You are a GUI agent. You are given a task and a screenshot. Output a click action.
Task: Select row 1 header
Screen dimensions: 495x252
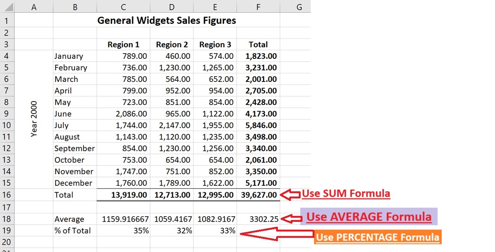point(8,20)
